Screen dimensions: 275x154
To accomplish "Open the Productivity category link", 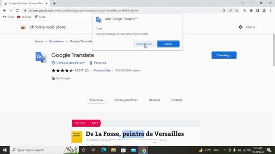I will coord(102,71).
